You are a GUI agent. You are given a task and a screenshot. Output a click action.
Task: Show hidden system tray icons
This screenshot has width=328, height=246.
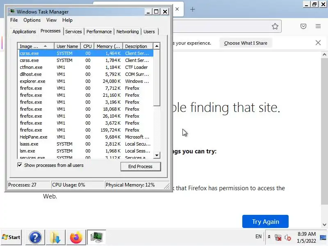pyautogui.click(x=269, y=237)
